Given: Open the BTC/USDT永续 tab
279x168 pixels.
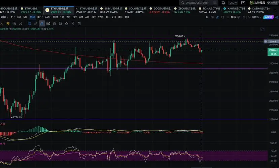Looking at the screenshot, I should point(9,10).
